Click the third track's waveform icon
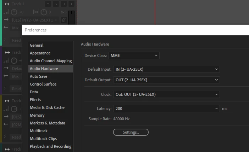The width and height of the screenshot is (249, 152). point(7,101)
